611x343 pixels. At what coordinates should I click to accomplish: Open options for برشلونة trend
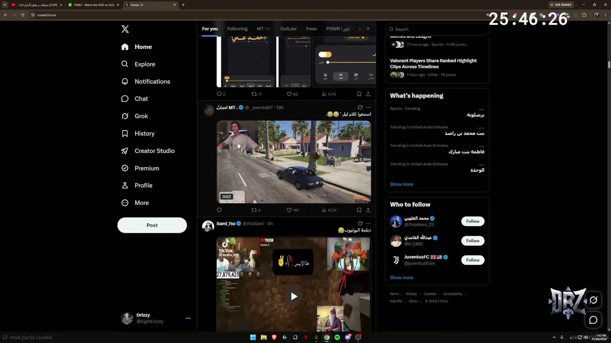482,109
